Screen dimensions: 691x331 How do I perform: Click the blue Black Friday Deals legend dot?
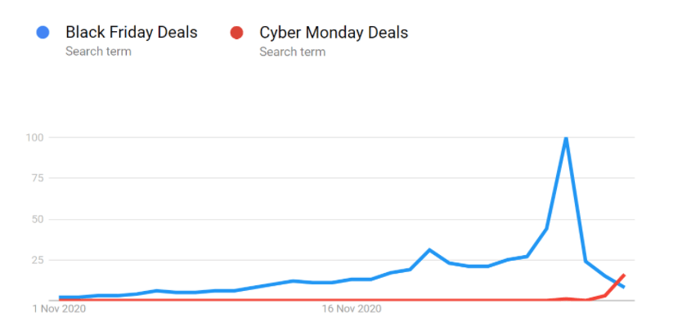coord(43,33)
